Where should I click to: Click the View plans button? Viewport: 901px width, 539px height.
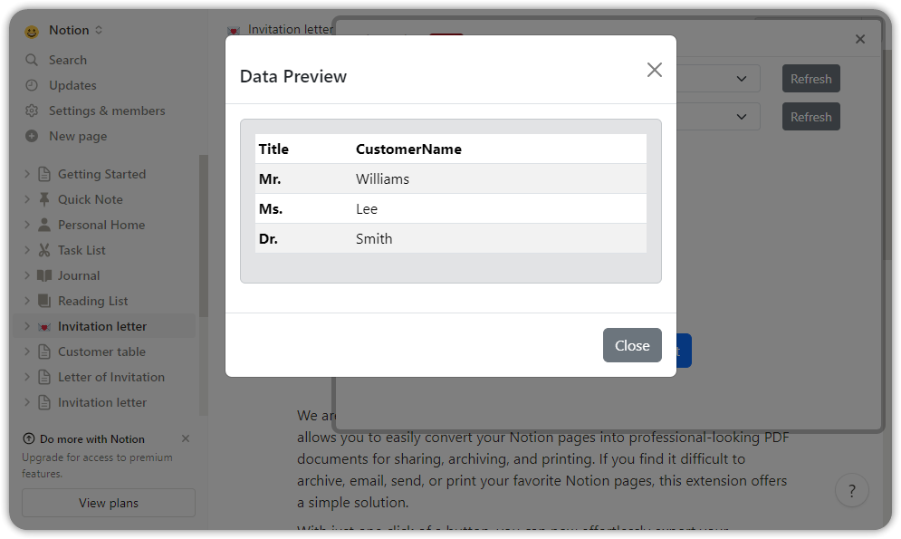(108, 503)
